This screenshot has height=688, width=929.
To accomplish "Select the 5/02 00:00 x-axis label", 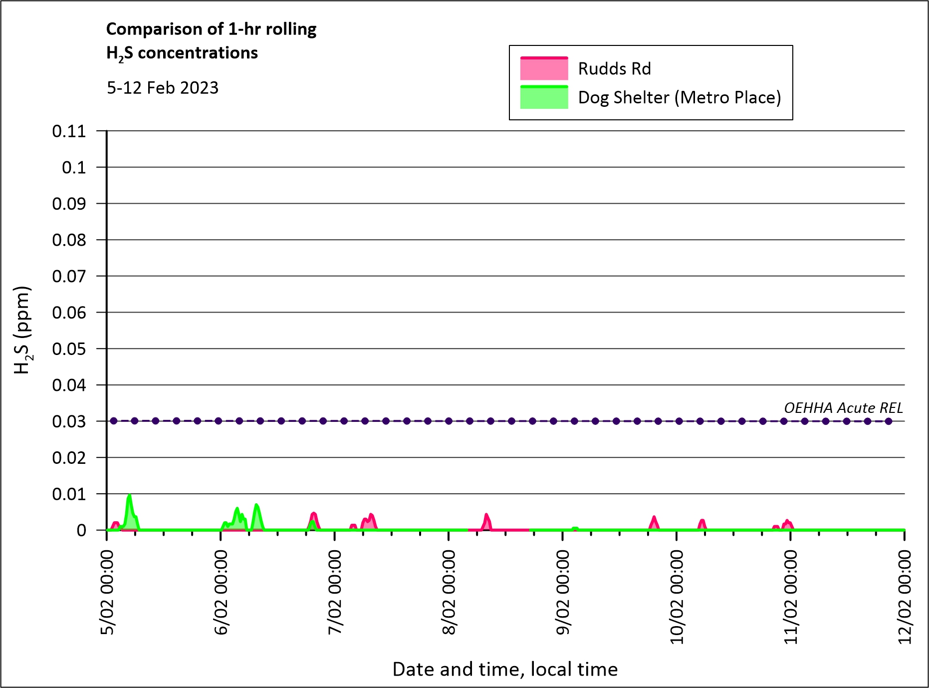I will pos(107,592).
